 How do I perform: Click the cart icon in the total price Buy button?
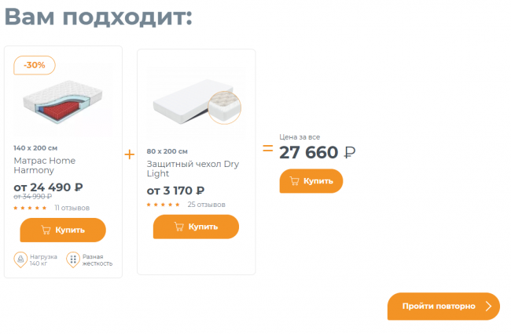(x=294, y=181)
